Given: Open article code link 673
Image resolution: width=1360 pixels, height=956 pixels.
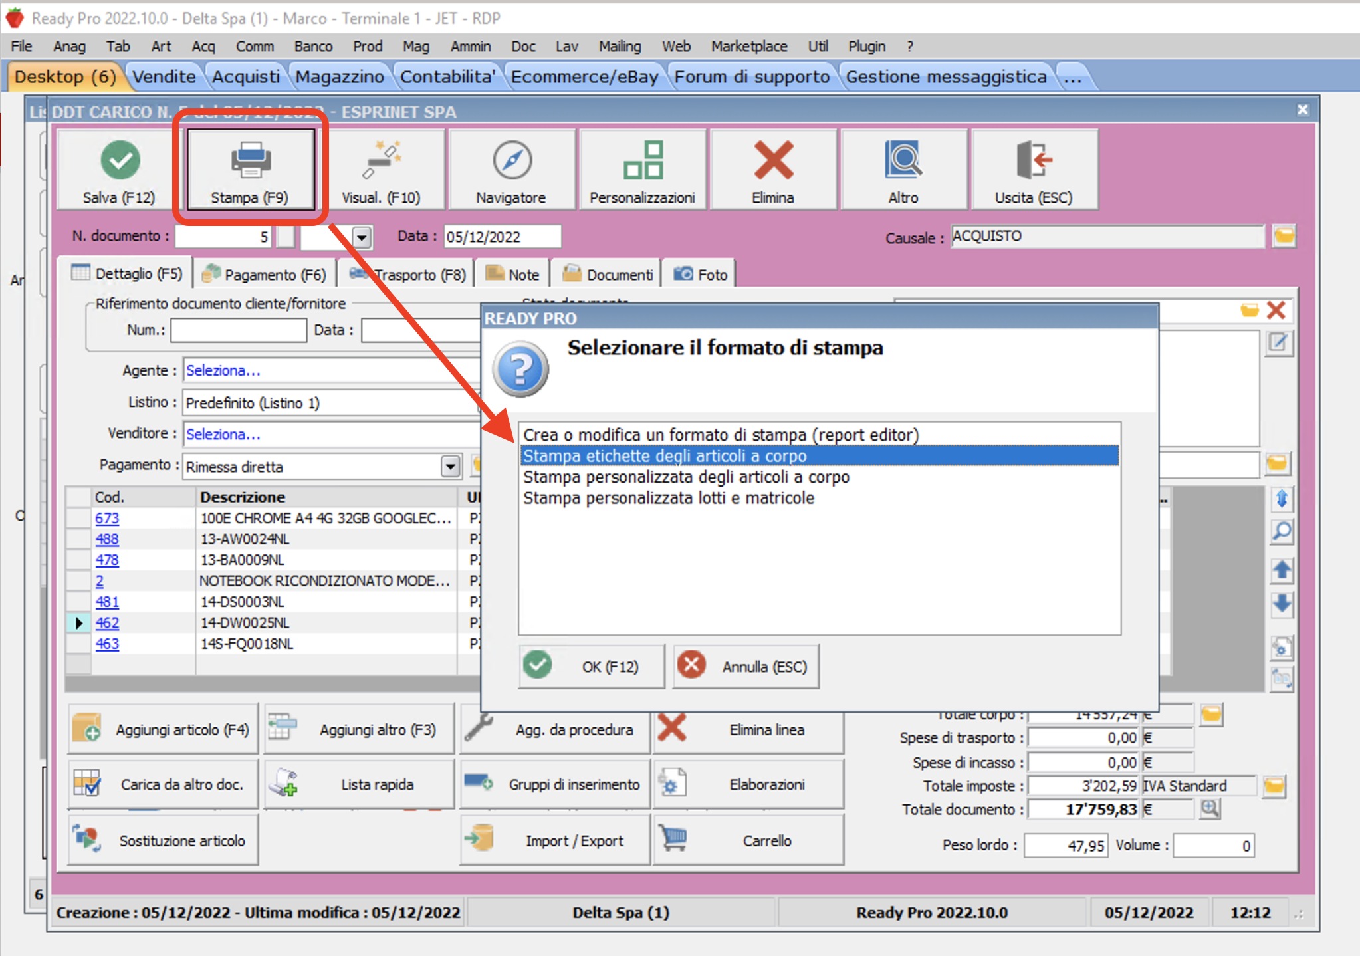Looking at the screenshot, I should tap(107, 518).
